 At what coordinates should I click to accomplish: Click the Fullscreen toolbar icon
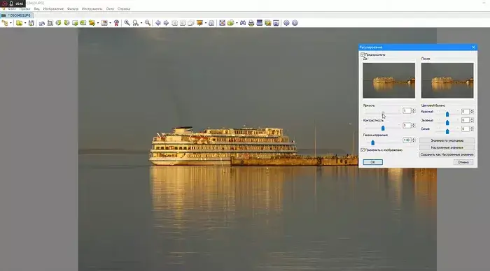click(222, 23)
